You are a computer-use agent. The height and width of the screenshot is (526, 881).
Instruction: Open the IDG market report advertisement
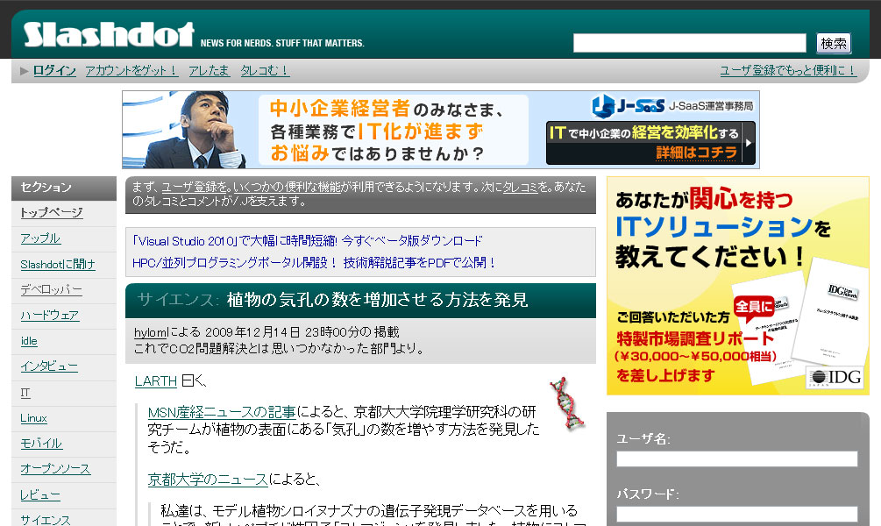pyautogui.click(x=737, y=286)
